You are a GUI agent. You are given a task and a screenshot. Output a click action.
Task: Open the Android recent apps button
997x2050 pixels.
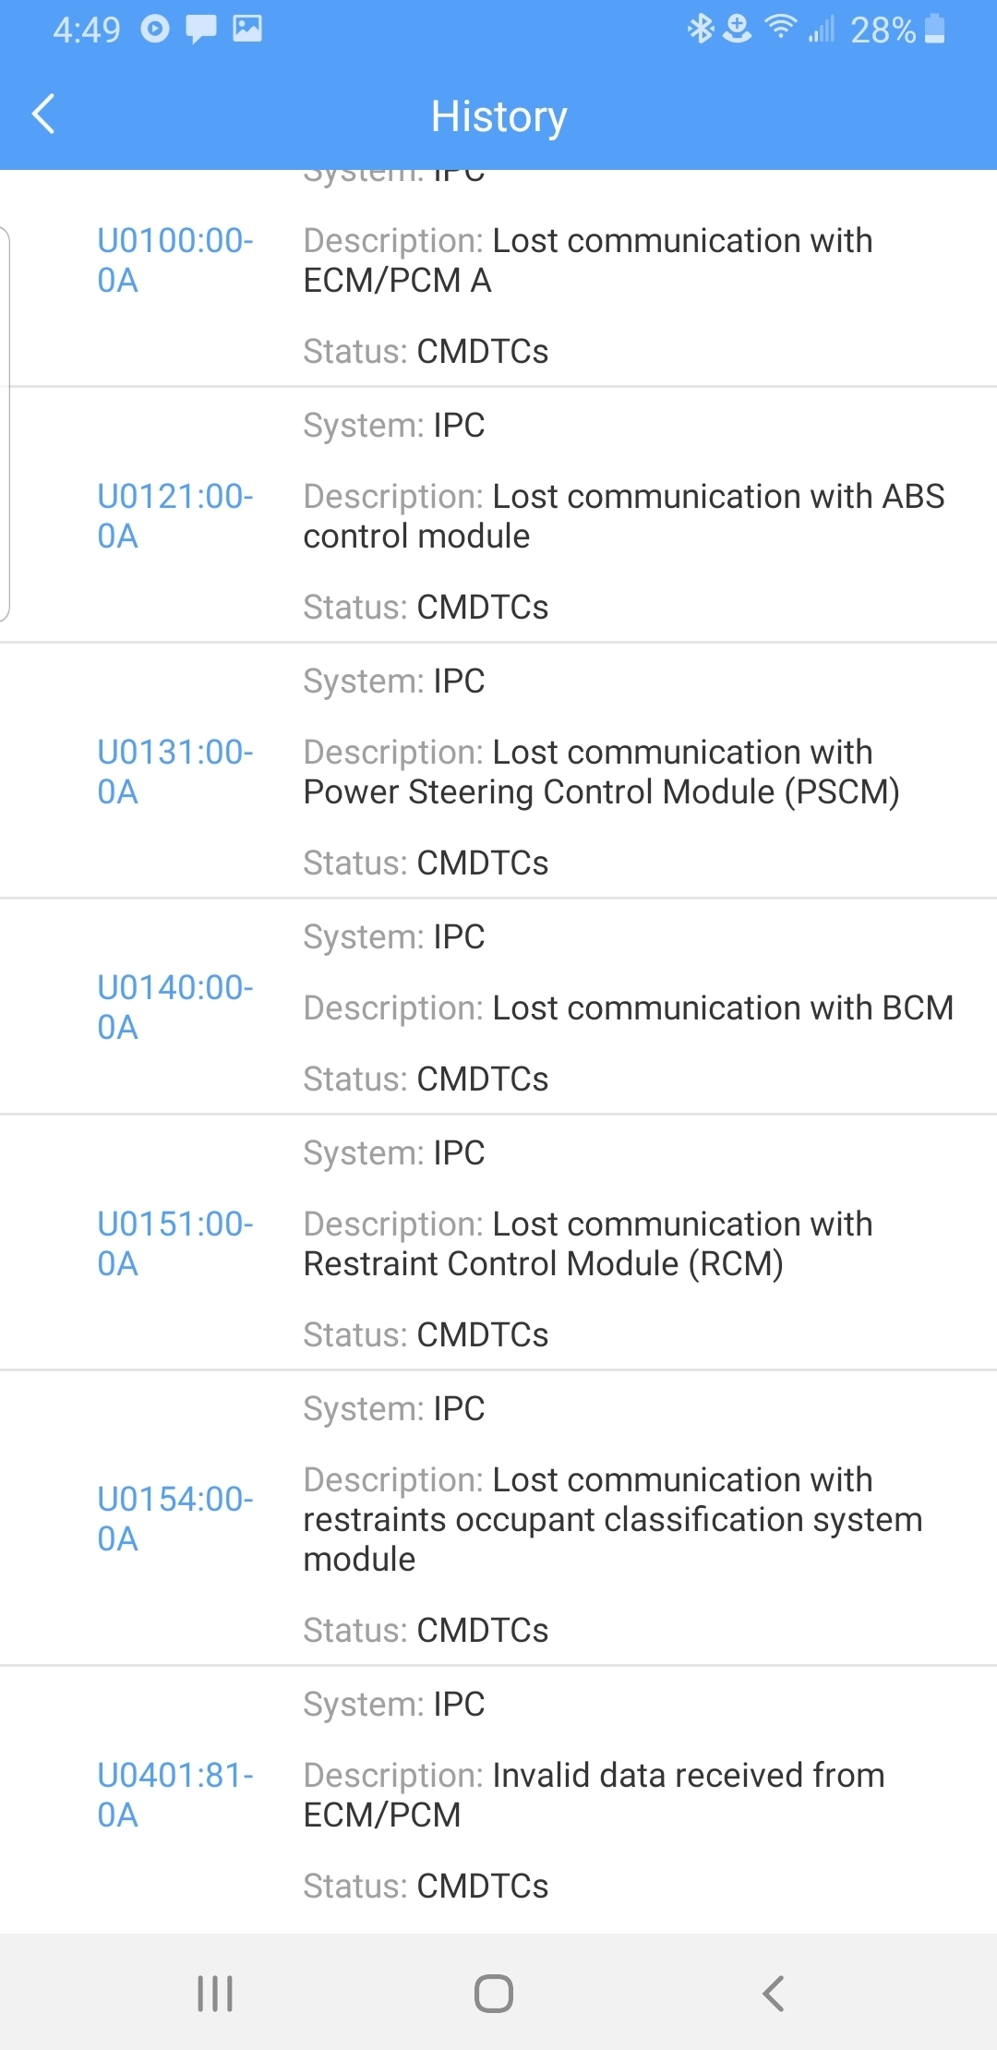(x=215, y=1993)
